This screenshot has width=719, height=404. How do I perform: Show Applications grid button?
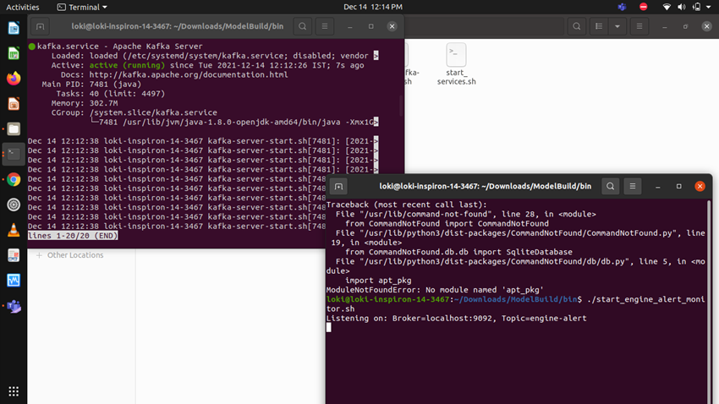tap(14, 390)
